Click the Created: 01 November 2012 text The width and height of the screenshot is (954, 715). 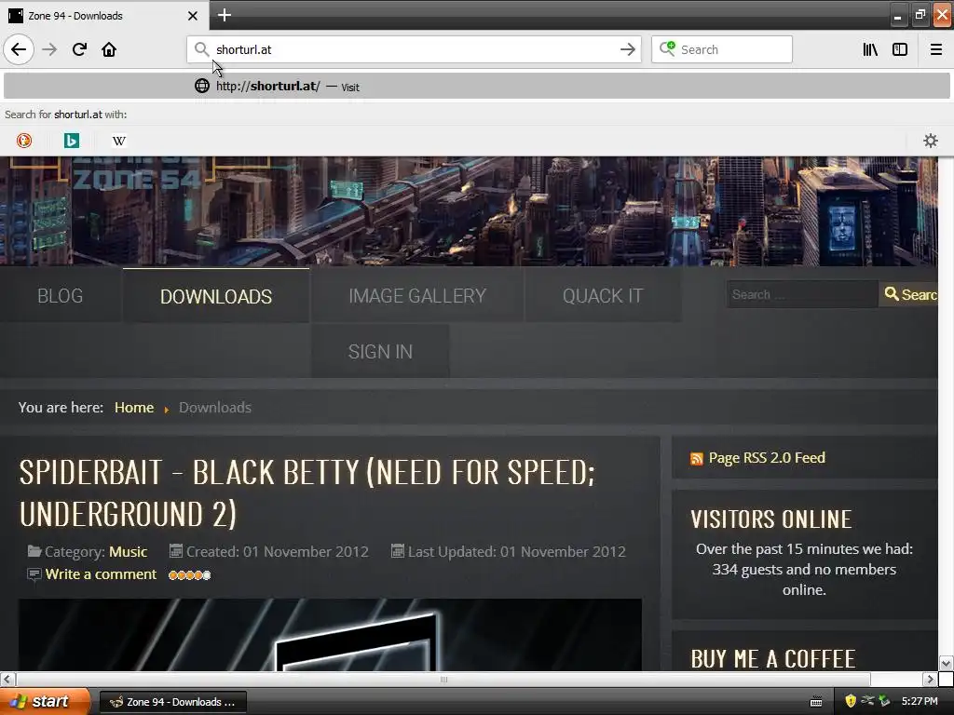click(x=277, y=551)
